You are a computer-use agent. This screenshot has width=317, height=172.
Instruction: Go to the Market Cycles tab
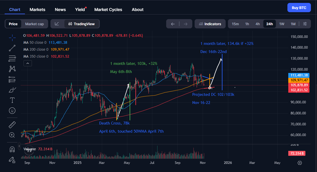[108, 10]
